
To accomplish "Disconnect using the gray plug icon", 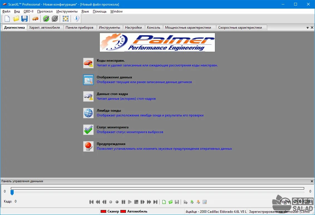I will pyautogui.click(x=55, y=19).
